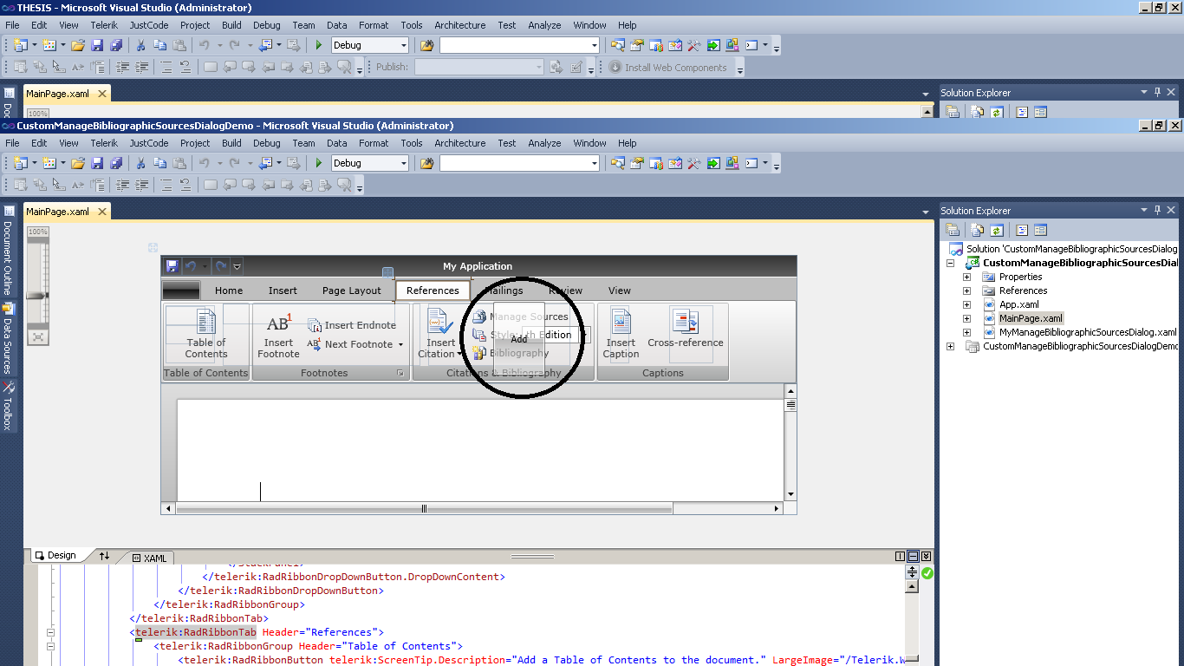Switch to Design tab in designer pane
This screenshot has width=1184, height=666.
55,556
